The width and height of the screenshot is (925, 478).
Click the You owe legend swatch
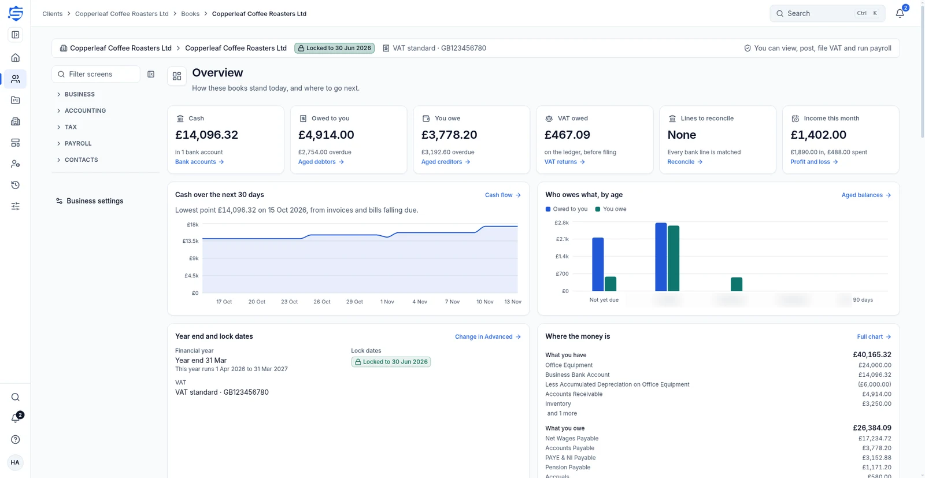click(x=598, y=209)
